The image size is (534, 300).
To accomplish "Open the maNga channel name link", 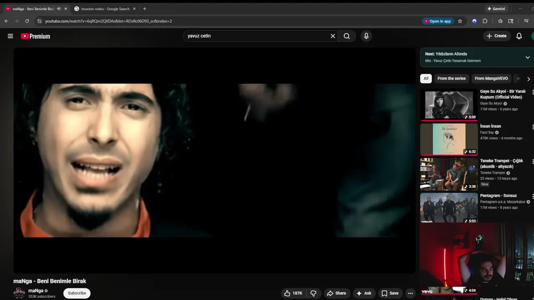I will (x=36, y=291).
